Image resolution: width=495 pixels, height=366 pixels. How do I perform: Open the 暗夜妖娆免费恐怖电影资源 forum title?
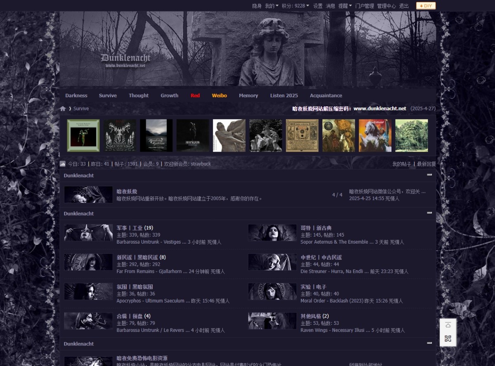[x=142, y=358]
